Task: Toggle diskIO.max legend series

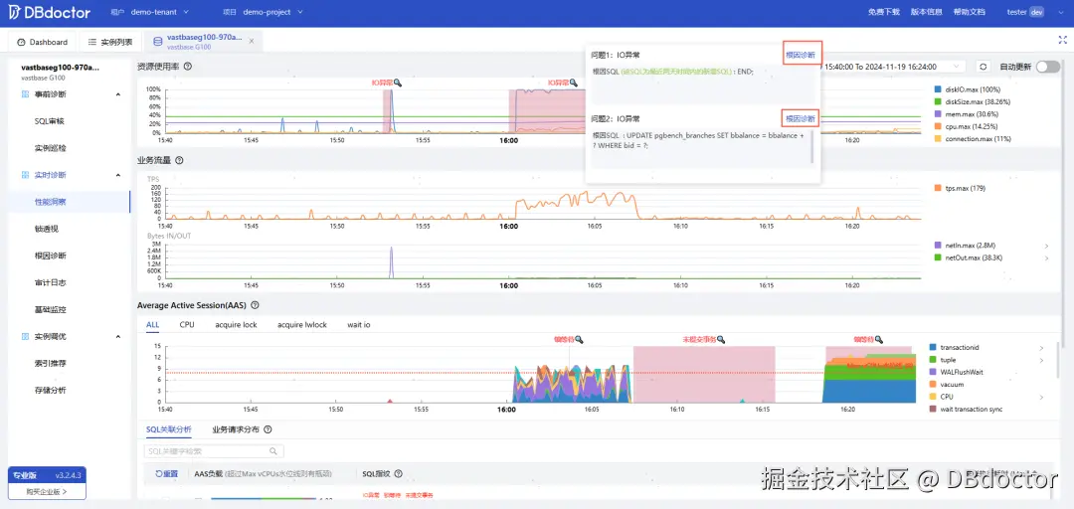Action: (967, 89)
